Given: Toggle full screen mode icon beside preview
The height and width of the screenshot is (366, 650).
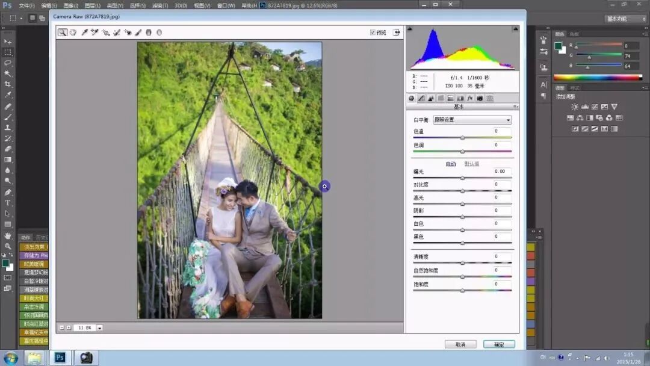Looking at the screenshot, I should pyautogui.click(x=396, y=33).
